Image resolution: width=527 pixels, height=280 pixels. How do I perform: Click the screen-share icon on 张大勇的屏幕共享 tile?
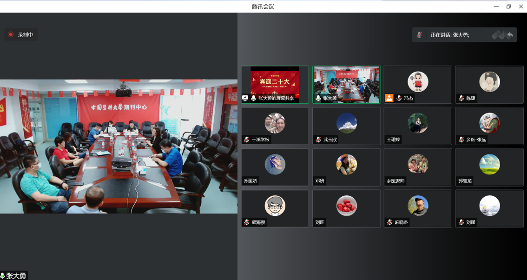(x=245, y=98)
